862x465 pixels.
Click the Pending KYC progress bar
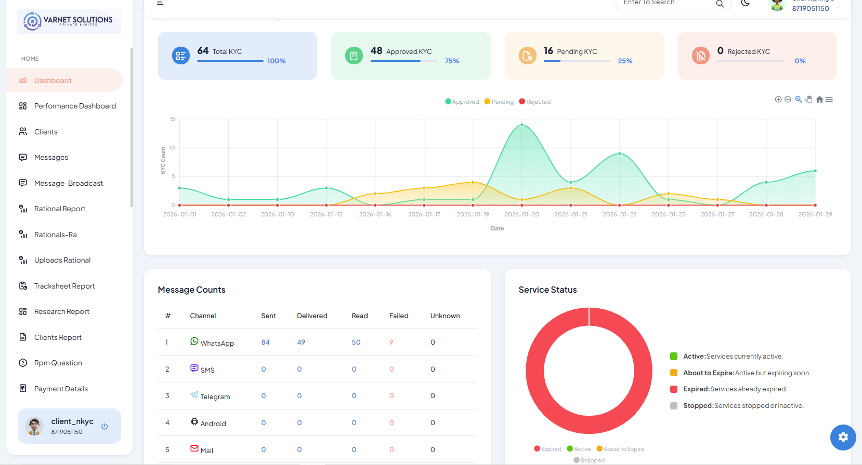[x=577, y=61]
